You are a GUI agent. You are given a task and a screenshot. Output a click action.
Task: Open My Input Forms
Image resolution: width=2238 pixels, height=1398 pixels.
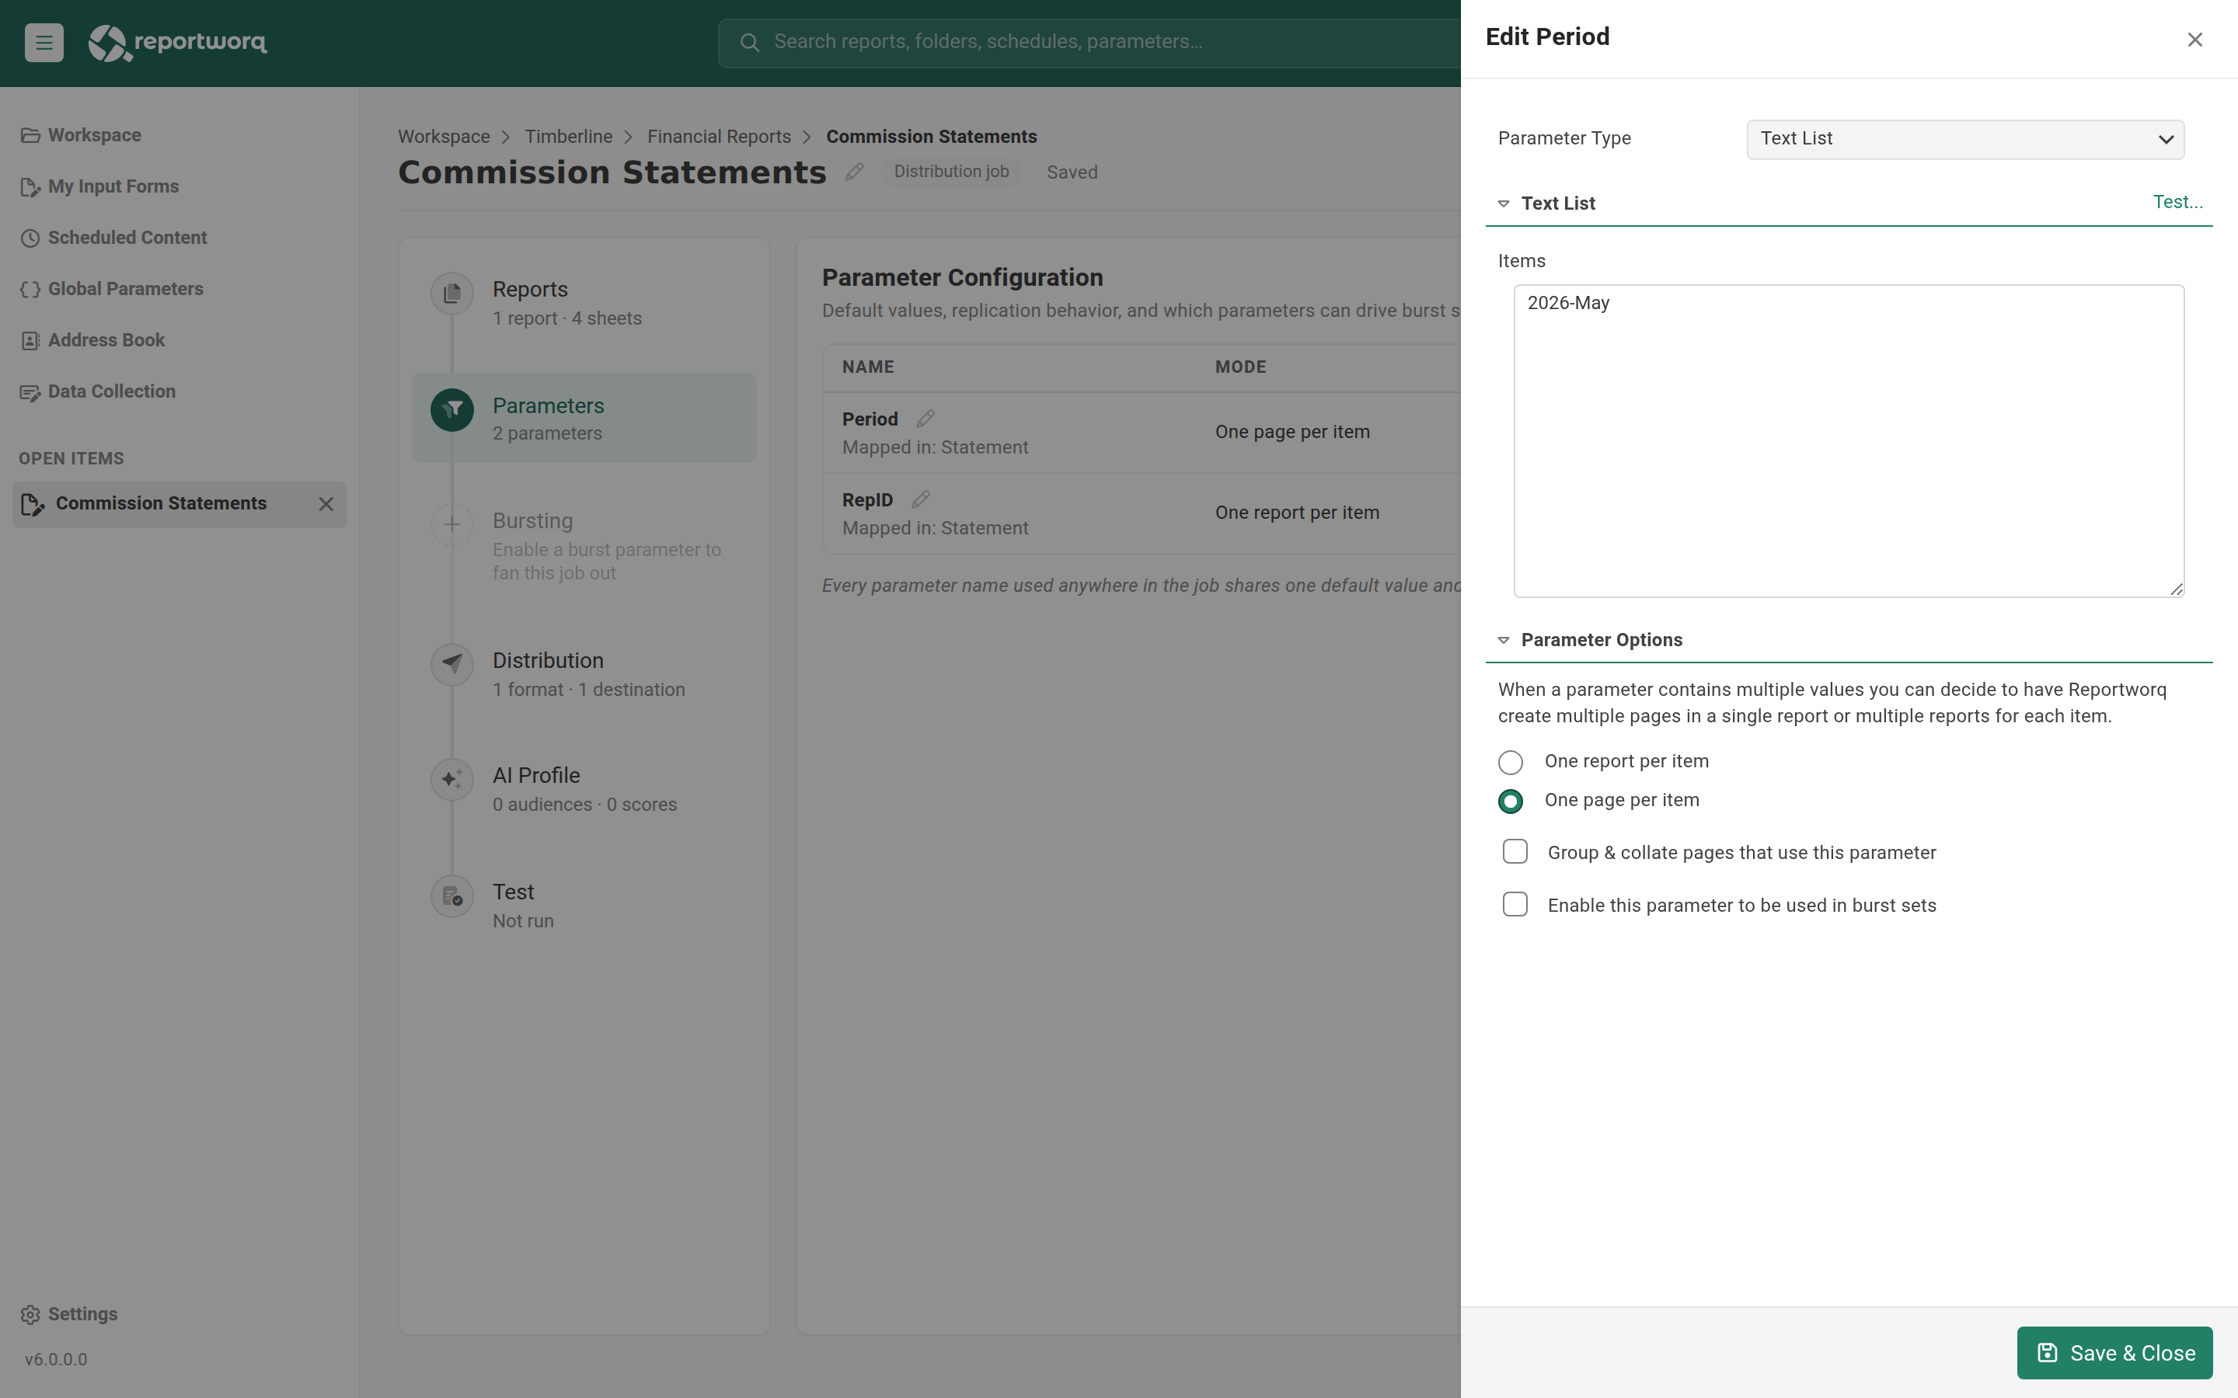(113, 186)
